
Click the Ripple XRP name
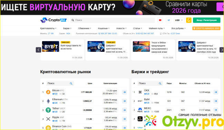coord(58,117)
